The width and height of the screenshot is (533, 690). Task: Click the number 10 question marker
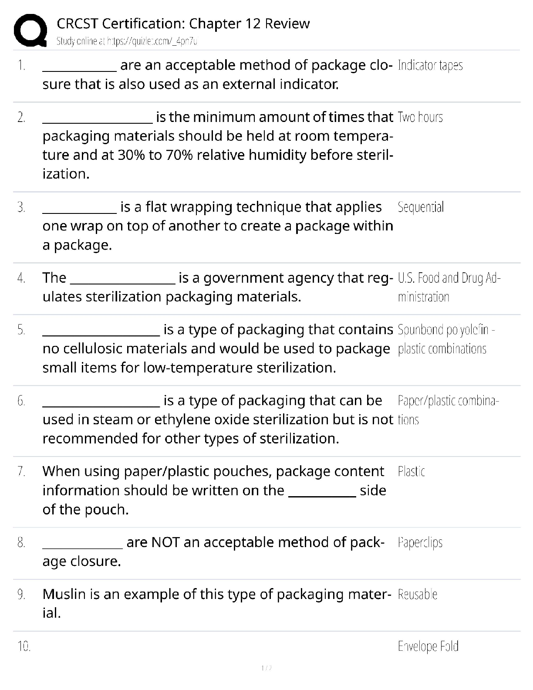[24, 646]
